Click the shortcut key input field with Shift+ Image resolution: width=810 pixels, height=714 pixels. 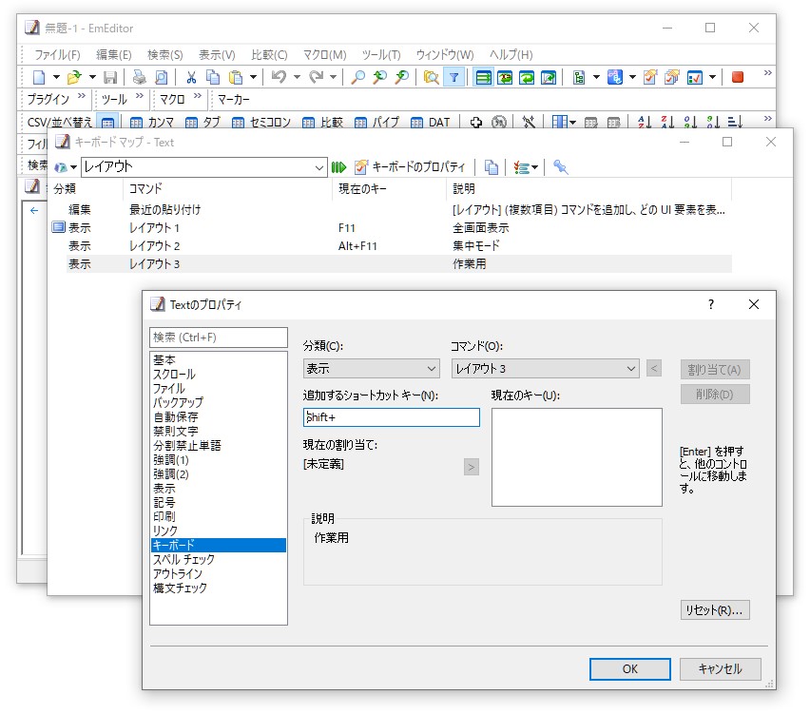pos(391,417)
